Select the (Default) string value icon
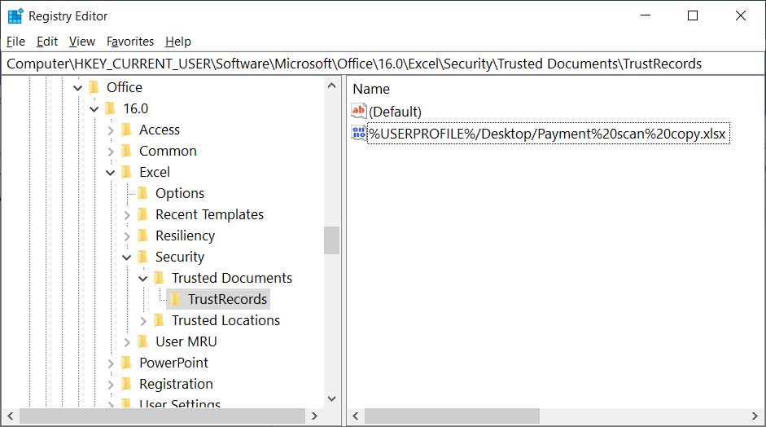The image size is (766, 427). coord(358,111)
